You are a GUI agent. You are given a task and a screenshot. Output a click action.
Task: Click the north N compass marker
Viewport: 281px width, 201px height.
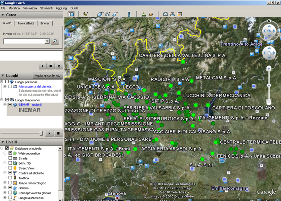click(269, 21)
